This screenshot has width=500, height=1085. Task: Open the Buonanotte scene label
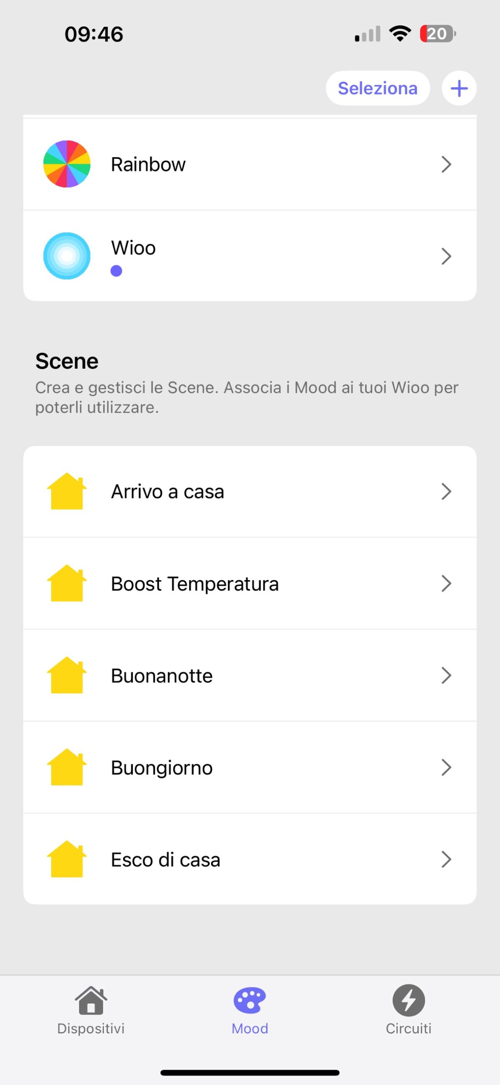pos(162,676)
